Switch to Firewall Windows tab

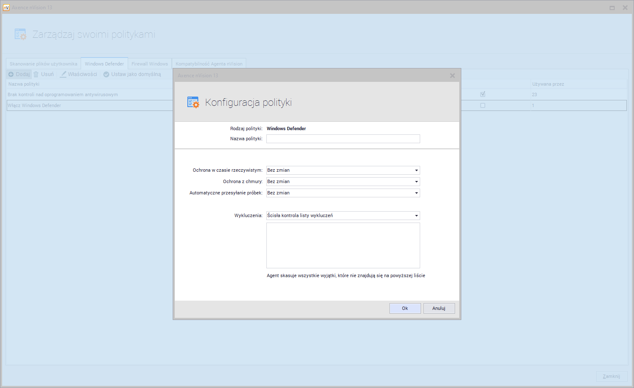pos(150,64)
